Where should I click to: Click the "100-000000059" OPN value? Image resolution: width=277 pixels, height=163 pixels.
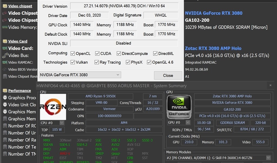(110, 116)
